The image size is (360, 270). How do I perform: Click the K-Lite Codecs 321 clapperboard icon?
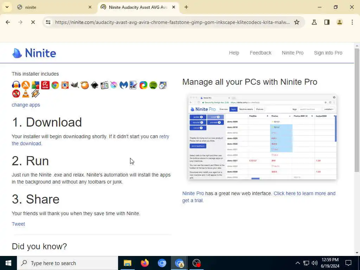104,85
